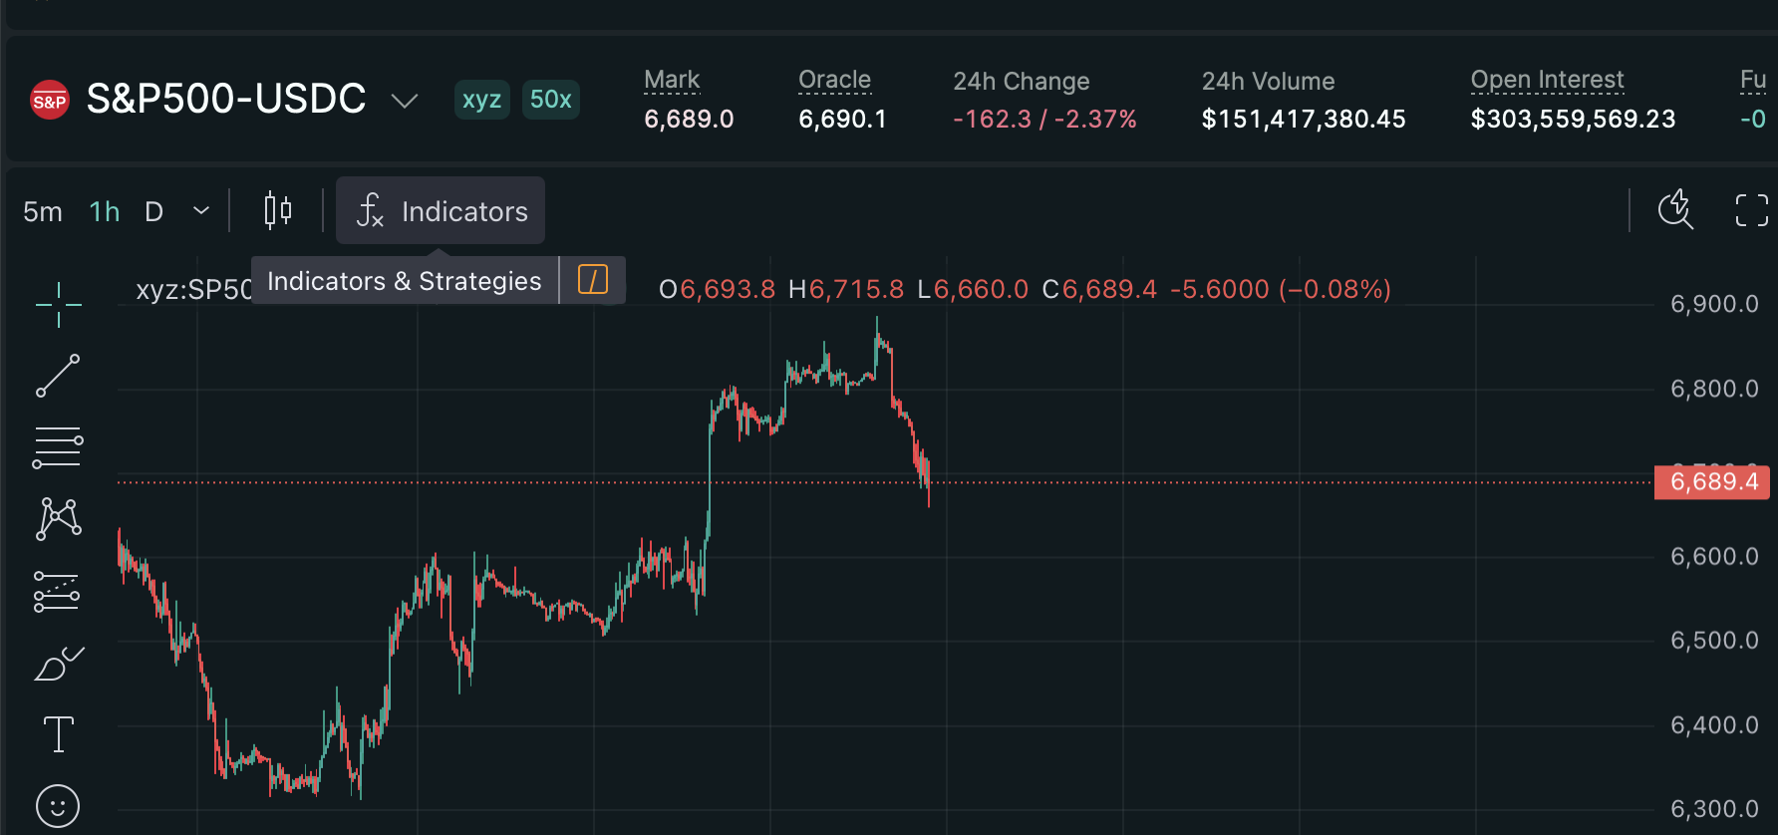The height and width of the screenshot is (835, 1778).
Task: Select the D daily timeframe
Action: point(153,211)
